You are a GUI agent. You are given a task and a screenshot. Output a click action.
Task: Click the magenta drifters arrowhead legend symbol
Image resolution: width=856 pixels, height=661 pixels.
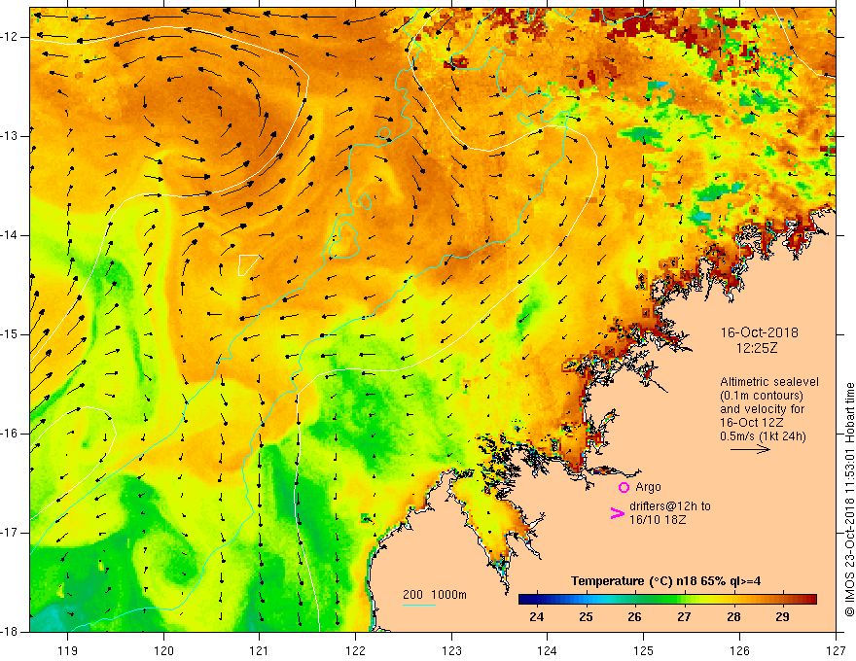pos(618,512)
